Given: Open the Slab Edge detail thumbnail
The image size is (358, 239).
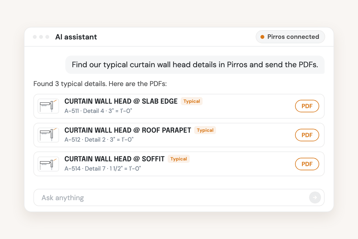Looking at the screenshot, I should click(x=48, y=106).
